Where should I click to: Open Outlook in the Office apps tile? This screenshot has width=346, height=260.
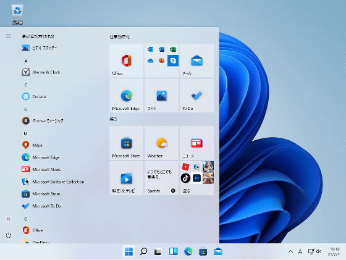[x=150, y=49]
